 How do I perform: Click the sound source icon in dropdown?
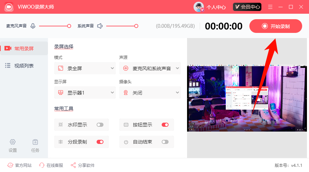point(126,69)
